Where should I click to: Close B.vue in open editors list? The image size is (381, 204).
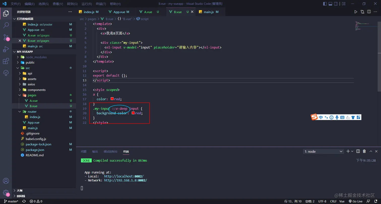tap(20, 40)
